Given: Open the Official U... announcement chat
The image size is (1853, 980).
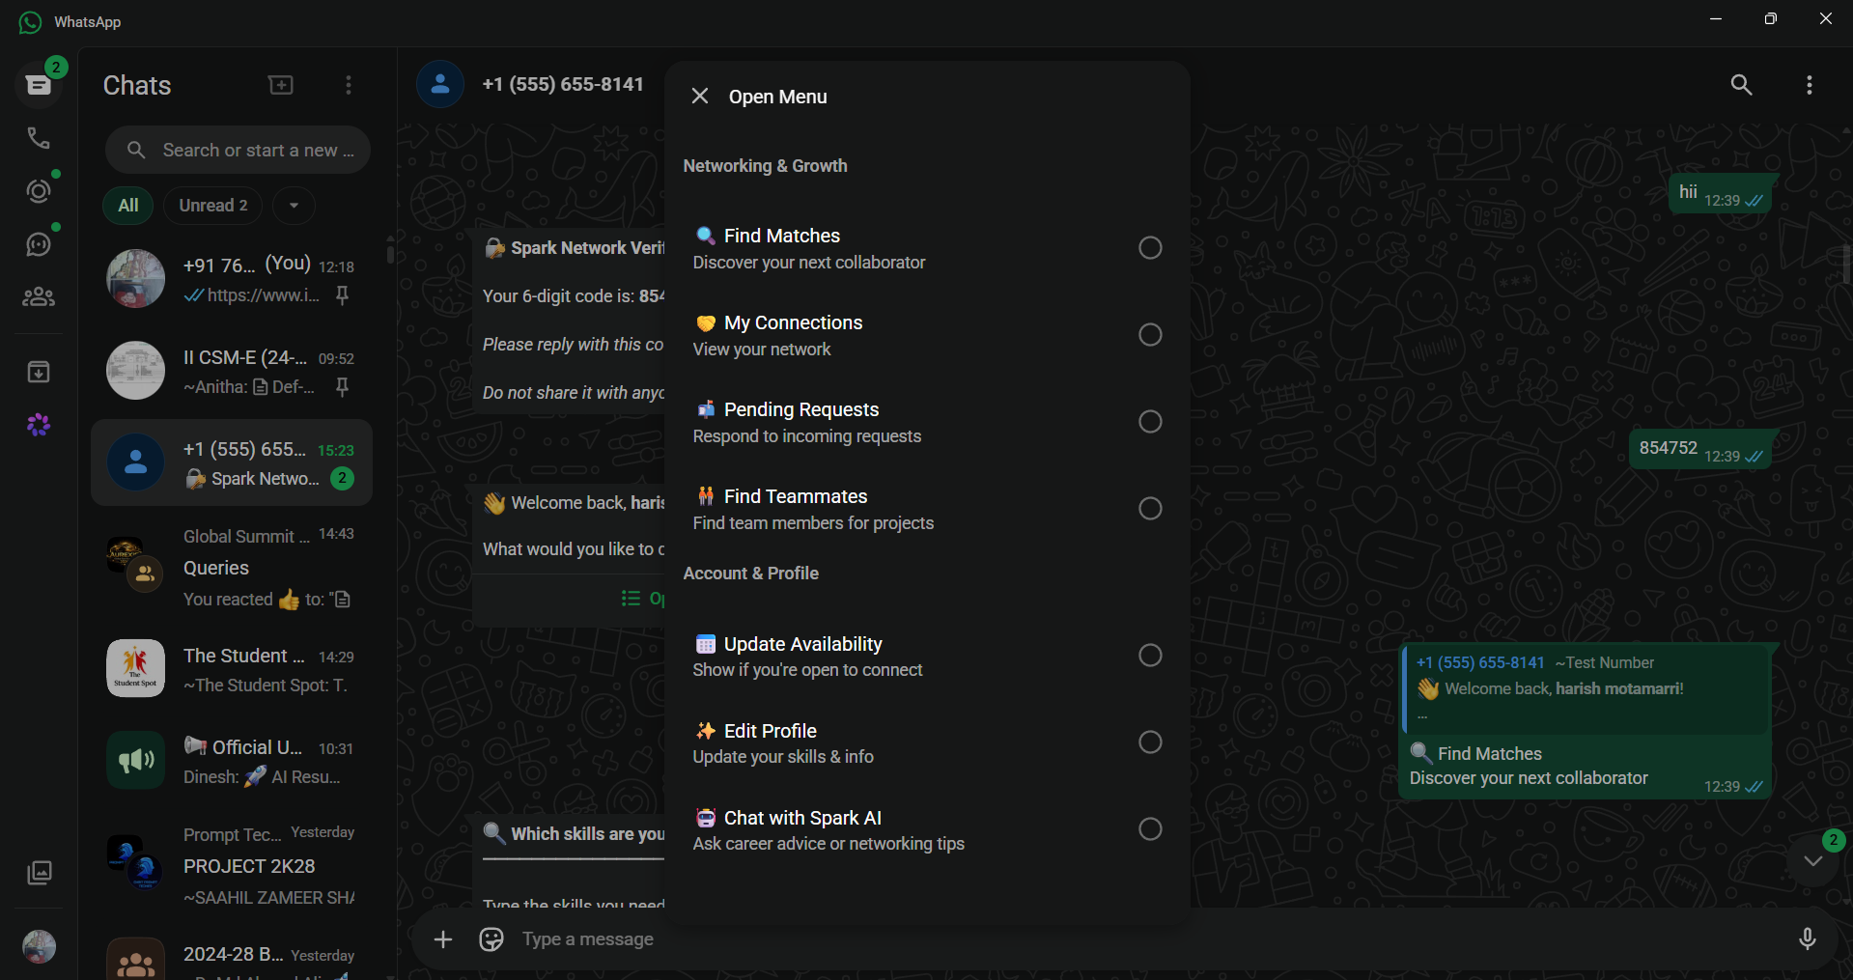Looking at the screenshot, I should pyautogui.click(x=232, y=761).
